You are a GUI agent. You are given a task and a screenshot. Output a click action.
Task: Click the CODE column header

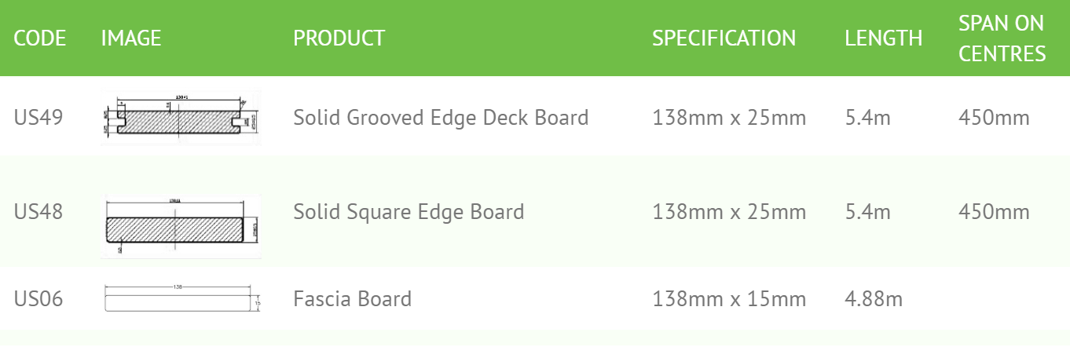(x=40, y=38)
